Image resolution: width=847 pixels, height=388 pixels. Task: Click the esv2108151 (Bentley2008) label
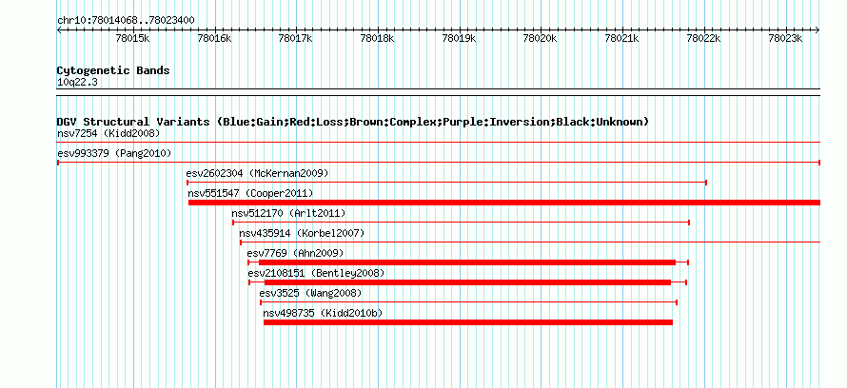316,273
